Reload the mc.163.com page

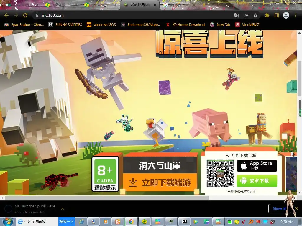(25, 15)
